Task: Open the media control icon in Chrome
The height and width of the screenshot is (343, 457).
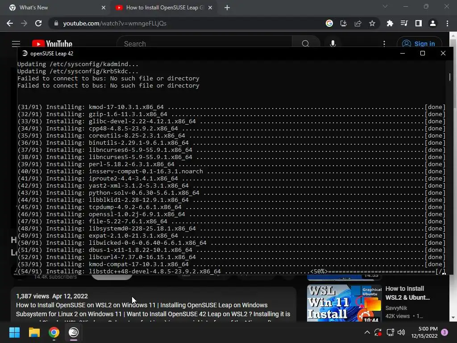Action: (x=404, y=23)
